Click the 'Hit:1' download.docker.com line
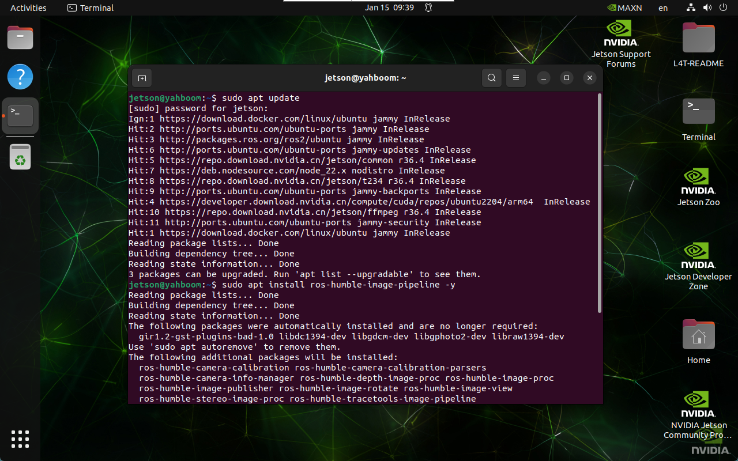 tap(289, 233)
